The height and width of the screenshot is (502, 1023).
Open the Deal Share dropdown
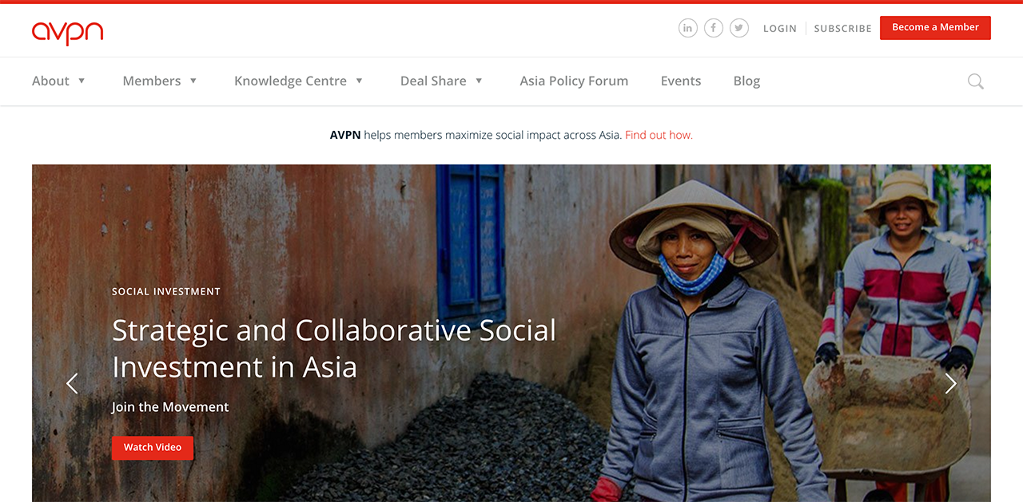point(441,81)
